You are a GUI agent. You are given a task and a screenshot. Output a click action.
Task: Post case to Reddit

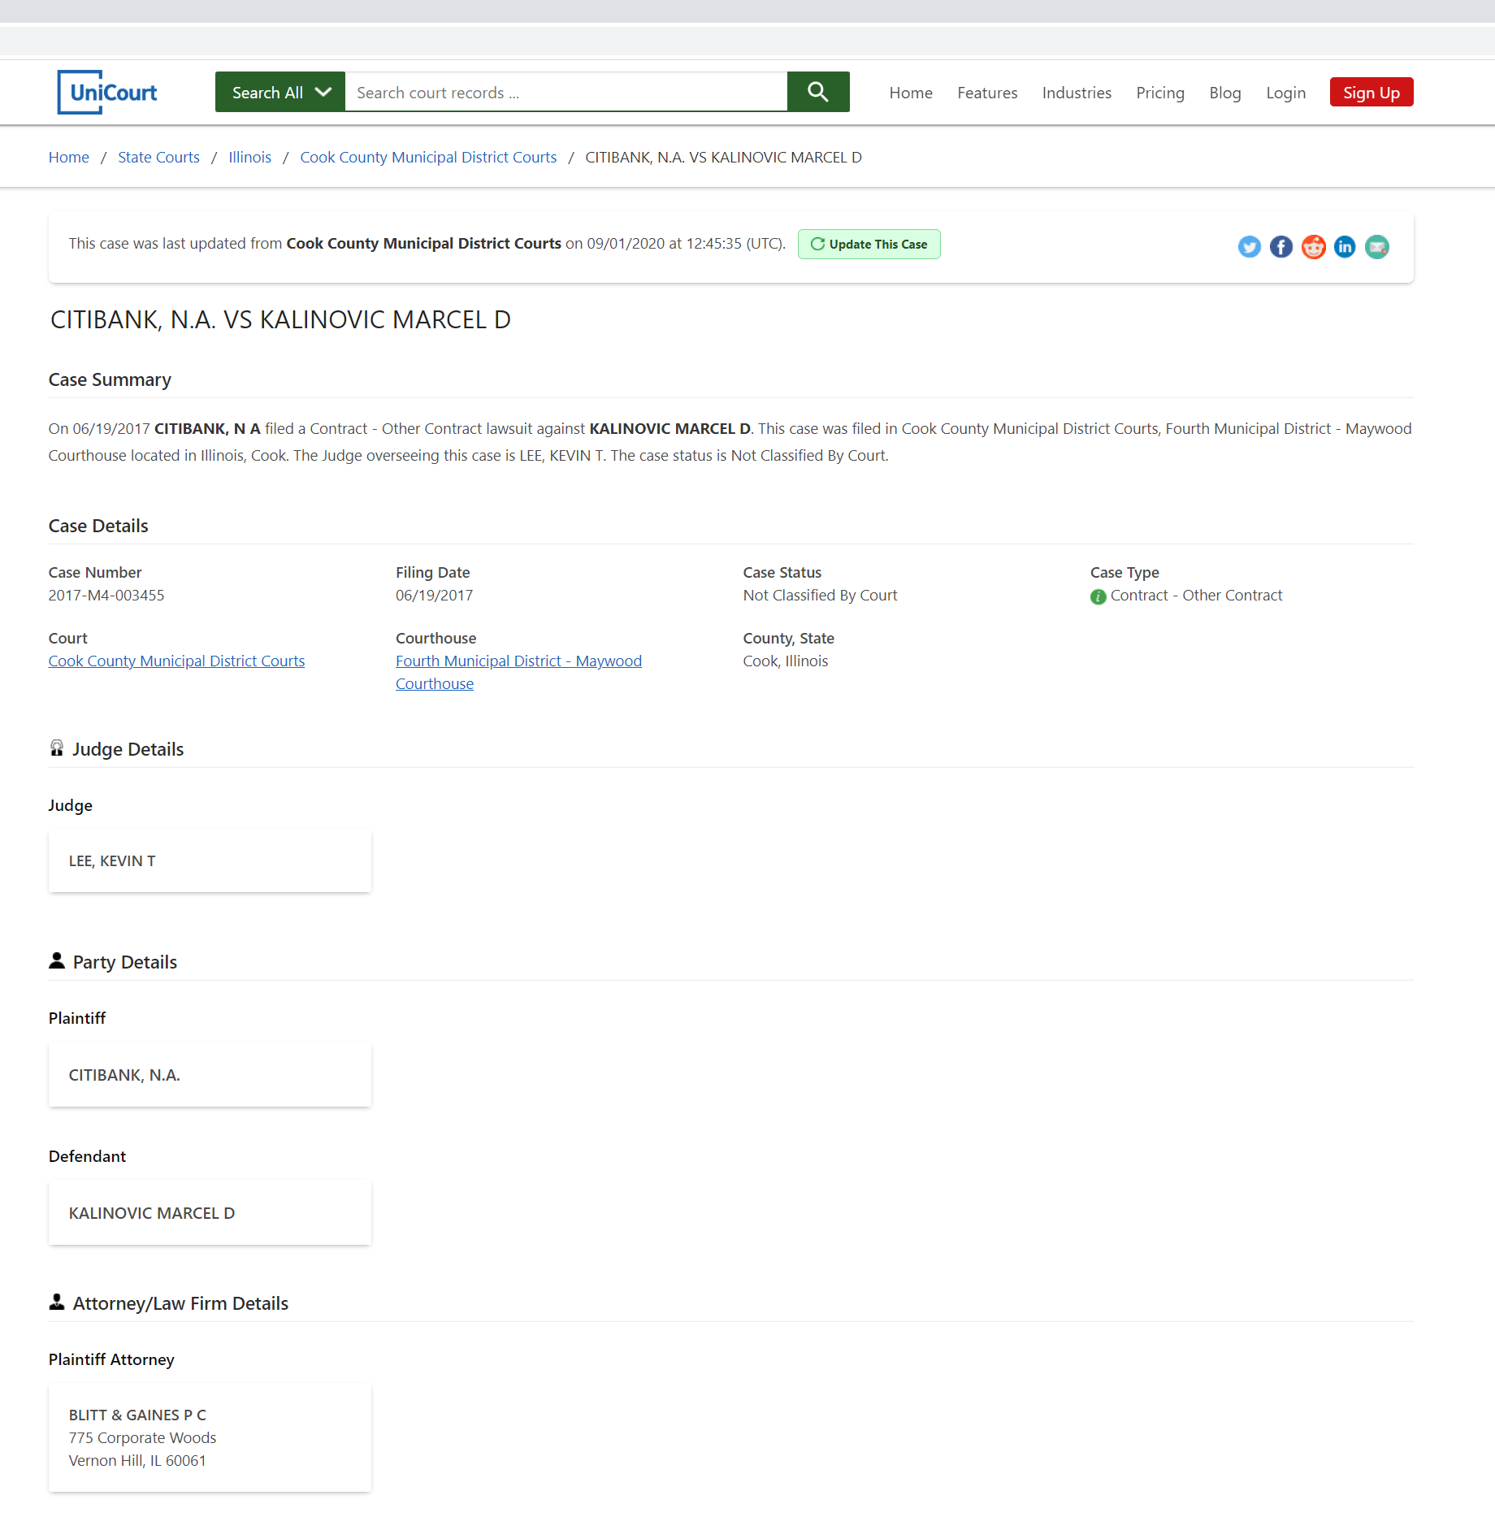point(1313,247)
